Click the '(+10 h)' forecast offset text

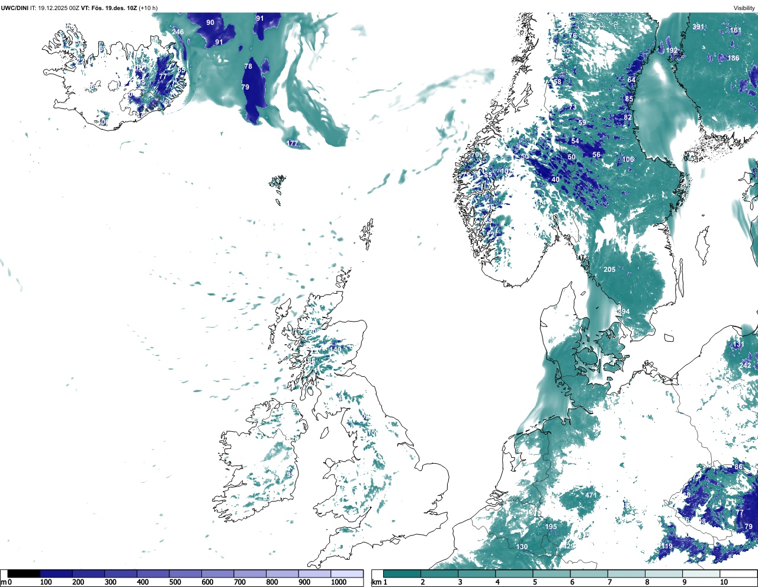click(x=148, y=8)
